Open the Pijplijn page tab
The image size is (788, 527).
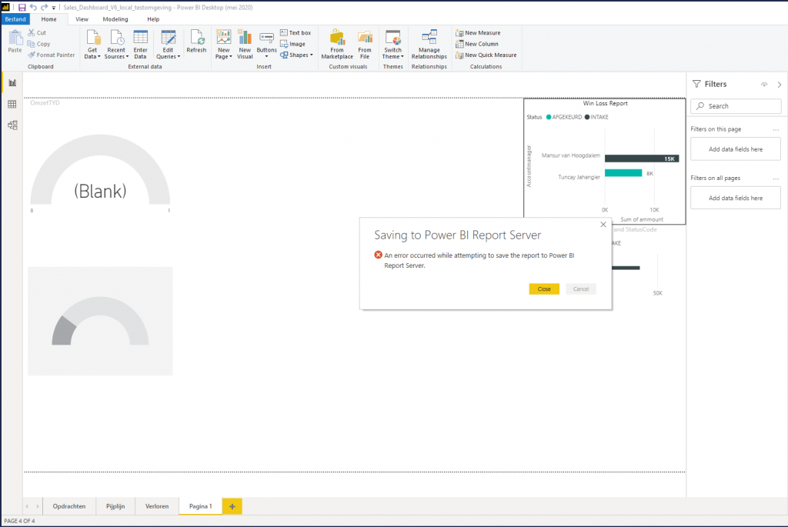[115, 506]
